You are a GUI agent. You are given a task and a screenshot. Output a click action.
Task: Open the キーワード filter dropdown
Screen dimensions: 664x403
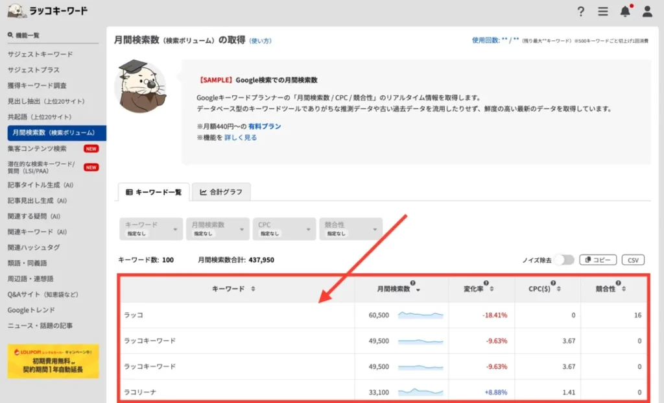[151, 229]
